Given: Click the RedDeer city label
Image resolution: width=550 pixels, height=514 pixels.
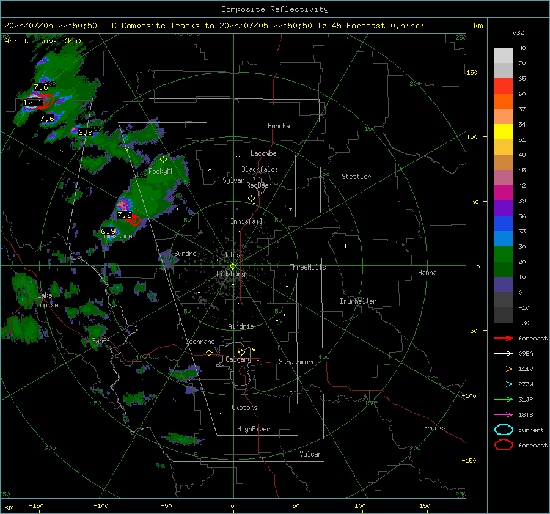Looking at the screenshot, I should tap(259, 185).
